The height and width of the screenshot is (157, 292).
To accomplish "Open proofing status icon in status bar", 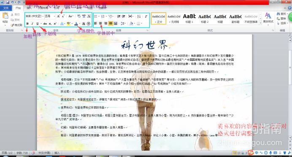I will (x=33, y=153).
